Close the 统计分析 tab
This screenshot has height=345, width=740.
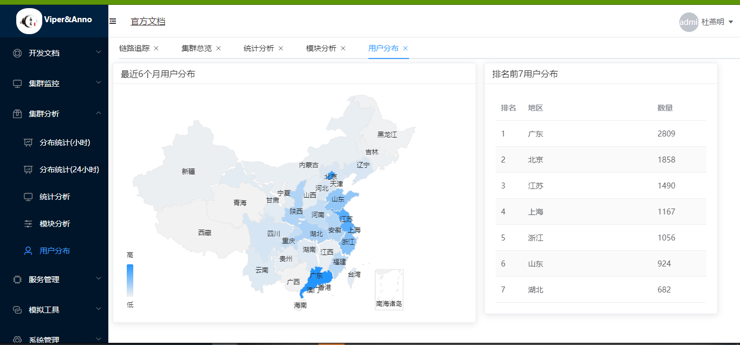tap(281, 48)
